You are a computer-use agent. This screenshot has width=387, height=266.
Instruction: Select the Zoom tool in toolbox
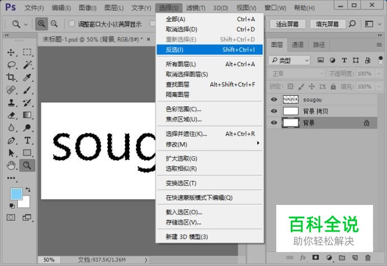[27, 165]
